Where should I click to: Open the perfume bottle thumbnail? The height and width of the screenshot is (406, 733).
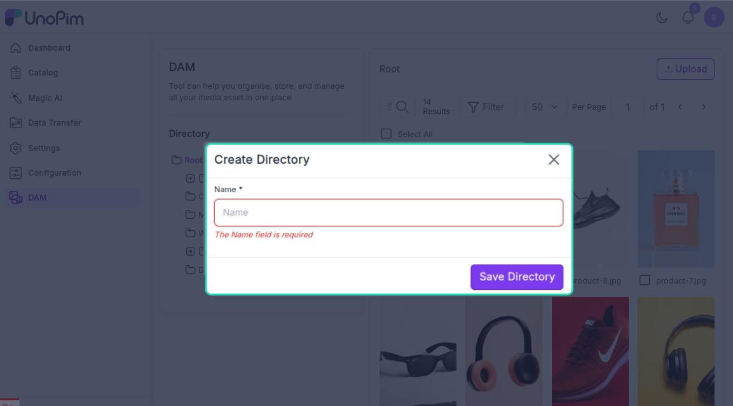(x=676, y=209)
